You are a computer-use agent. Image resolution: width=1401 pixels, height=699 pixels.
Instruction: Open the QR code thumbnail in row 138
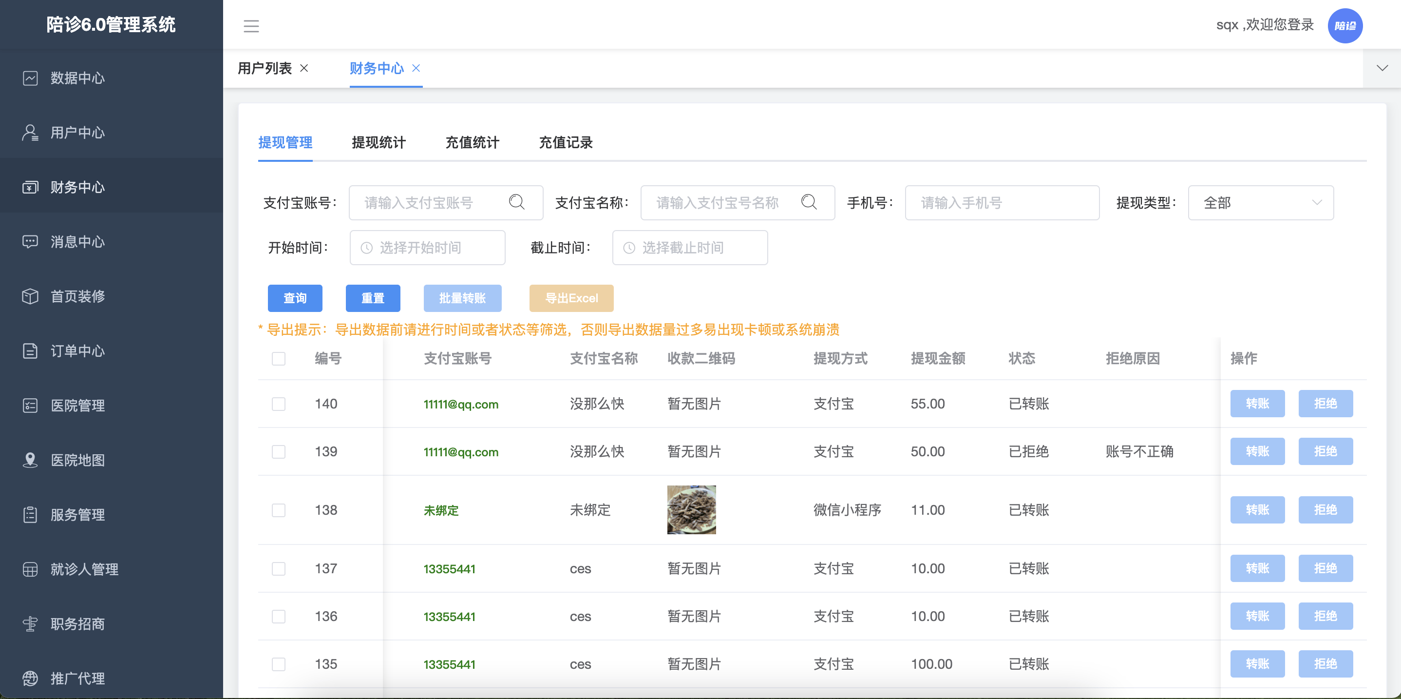[x=691, y=509]
